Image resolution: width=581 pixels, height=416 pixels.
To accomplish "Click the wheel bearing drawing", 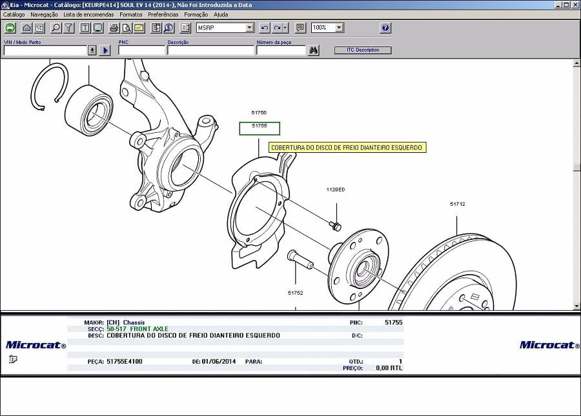I will [89, 110].
